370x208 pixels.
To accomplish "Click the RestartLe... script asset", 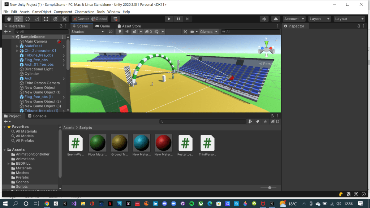I will (x=185, y=146).
